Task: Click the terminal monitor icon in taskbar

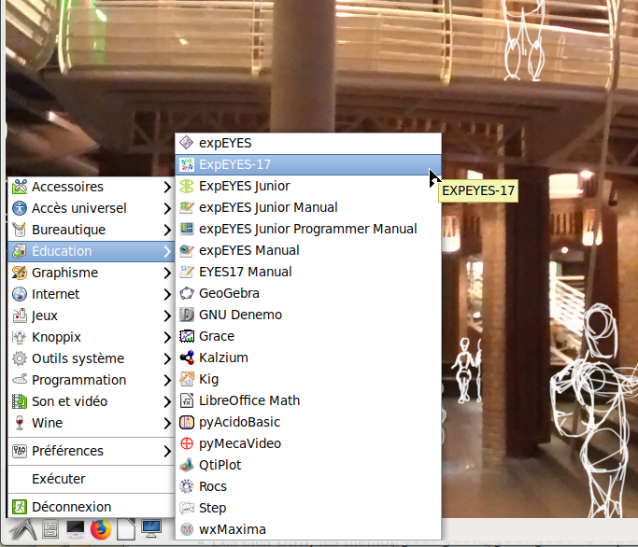Action: tap(76, 531)
